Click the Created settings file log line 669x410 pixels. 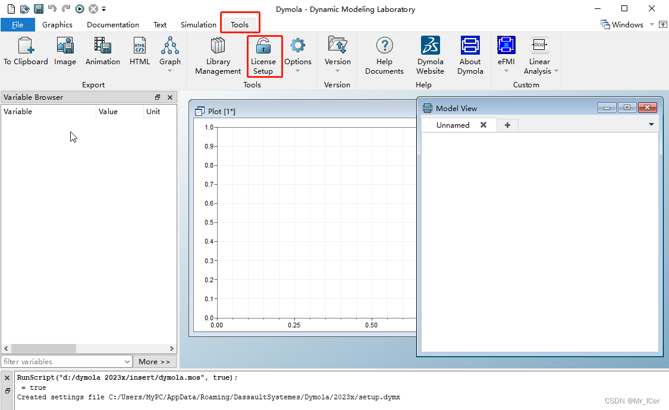point(209,397)
